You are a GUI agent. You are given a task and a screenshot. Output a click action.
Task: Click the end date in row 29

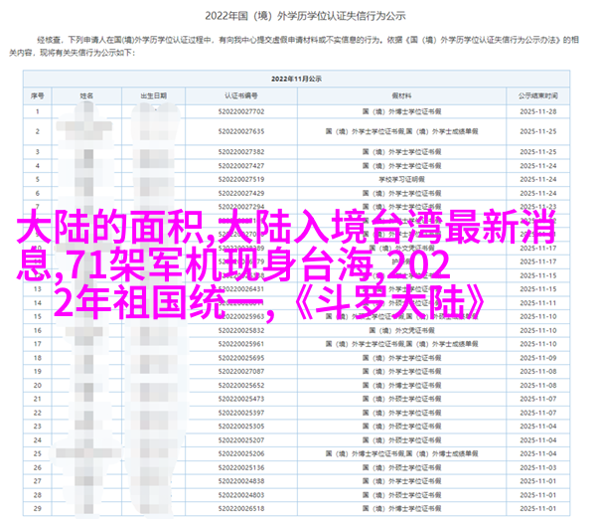click(x=538, y=508)
